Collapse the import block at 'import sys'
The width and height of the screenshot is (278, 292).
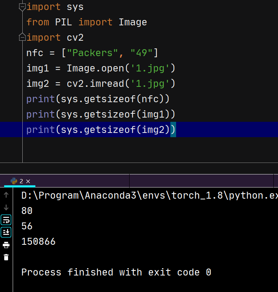(22, 7)
